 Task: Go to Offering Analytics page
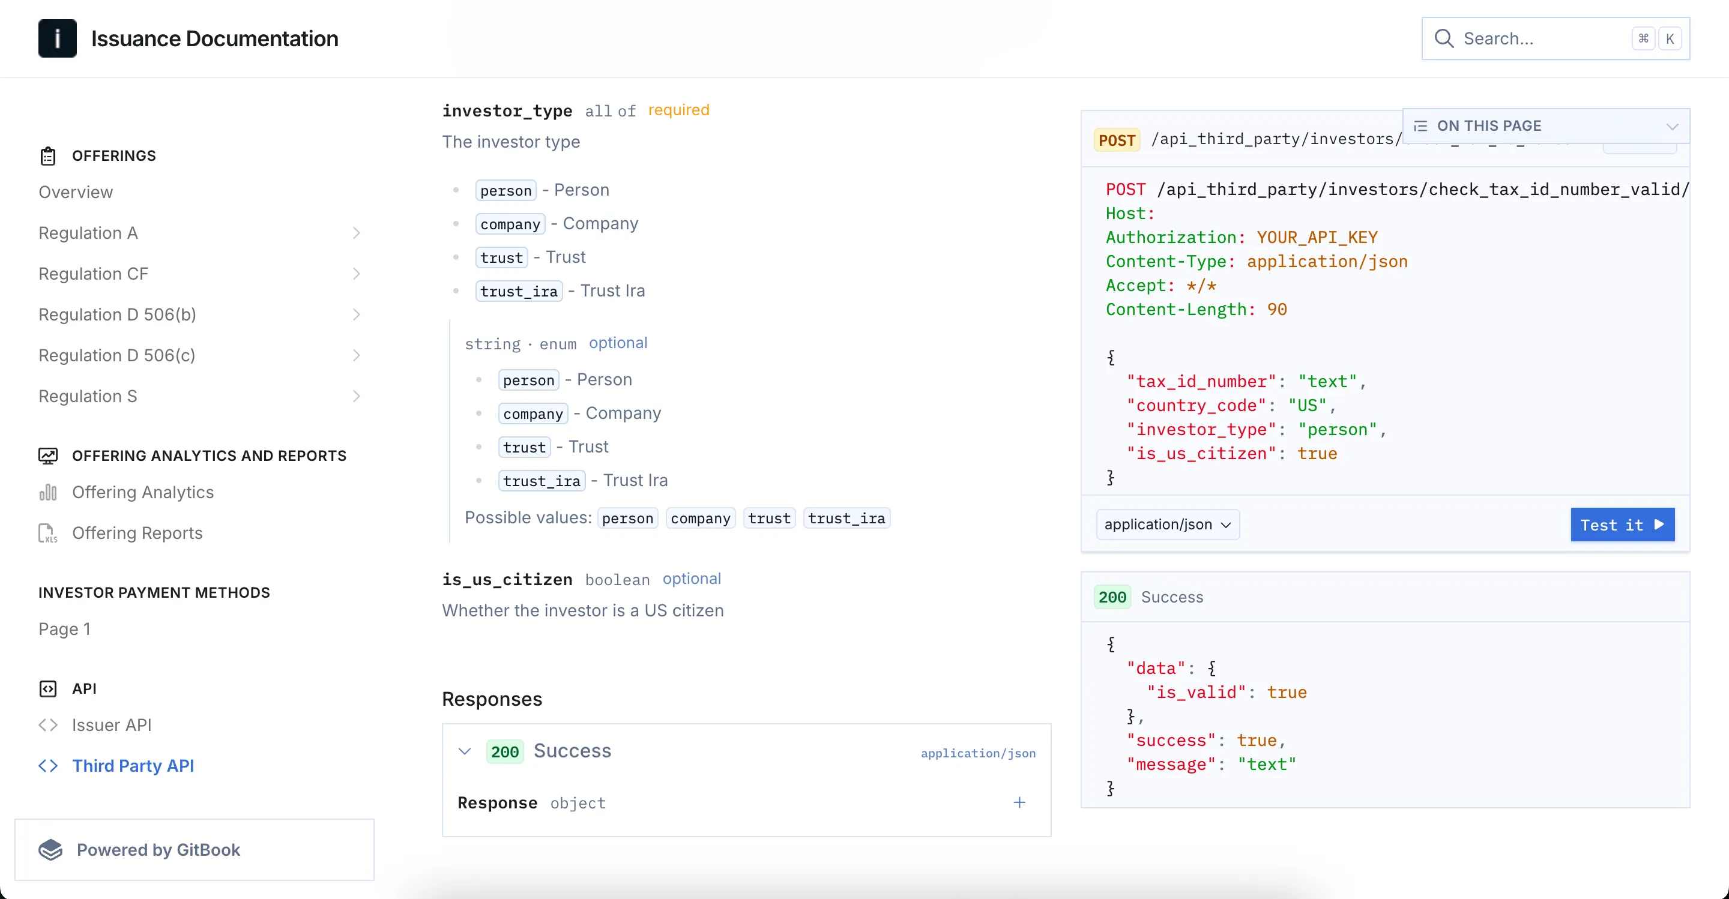143,493
